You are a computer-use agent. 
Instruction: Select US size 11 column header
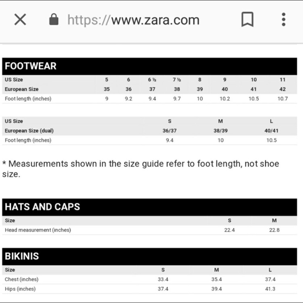coord(282,80)
